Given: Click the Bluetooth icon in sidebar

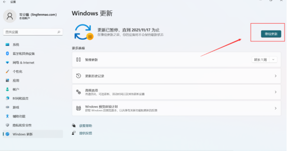Looking at the screenshot, I should point(7,53).
